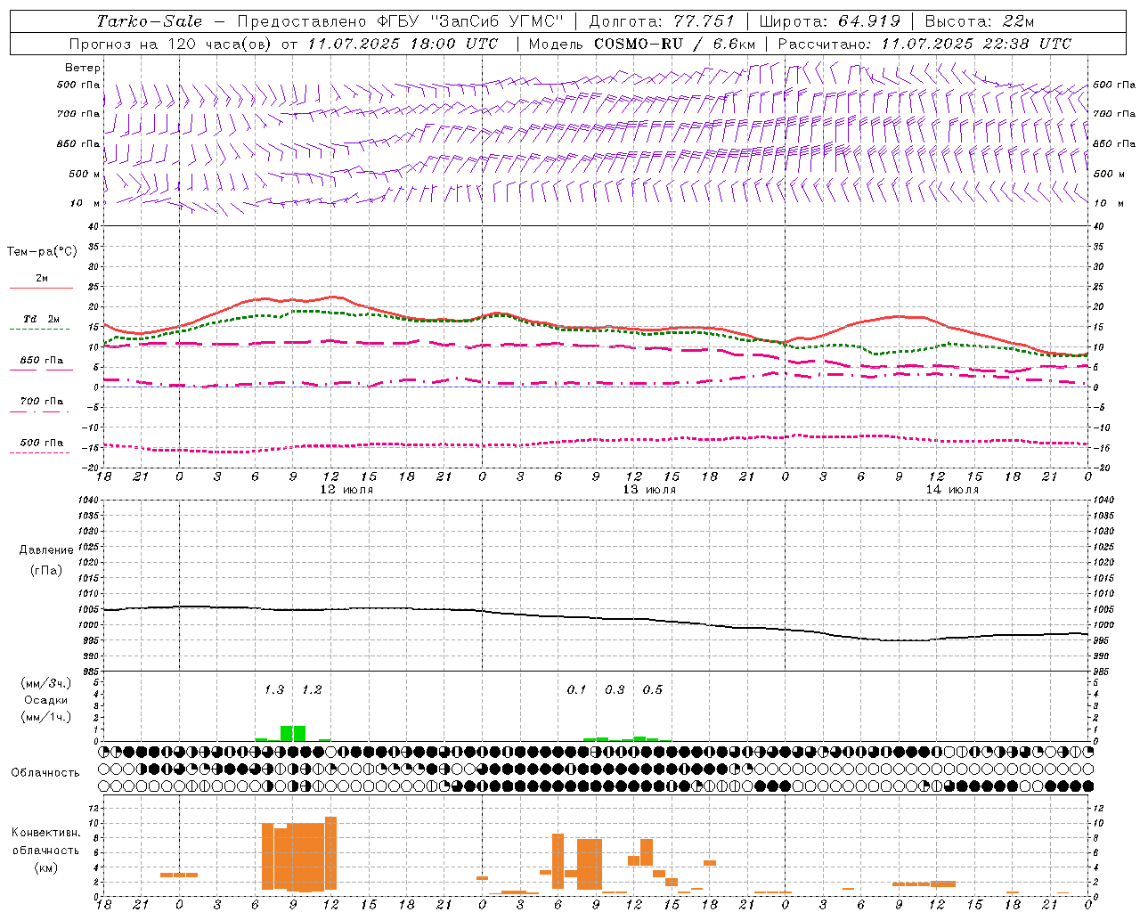The image size is (1140, 912).
Task: Click the latitude value Широта: 64.919
Action: [830, 21]
